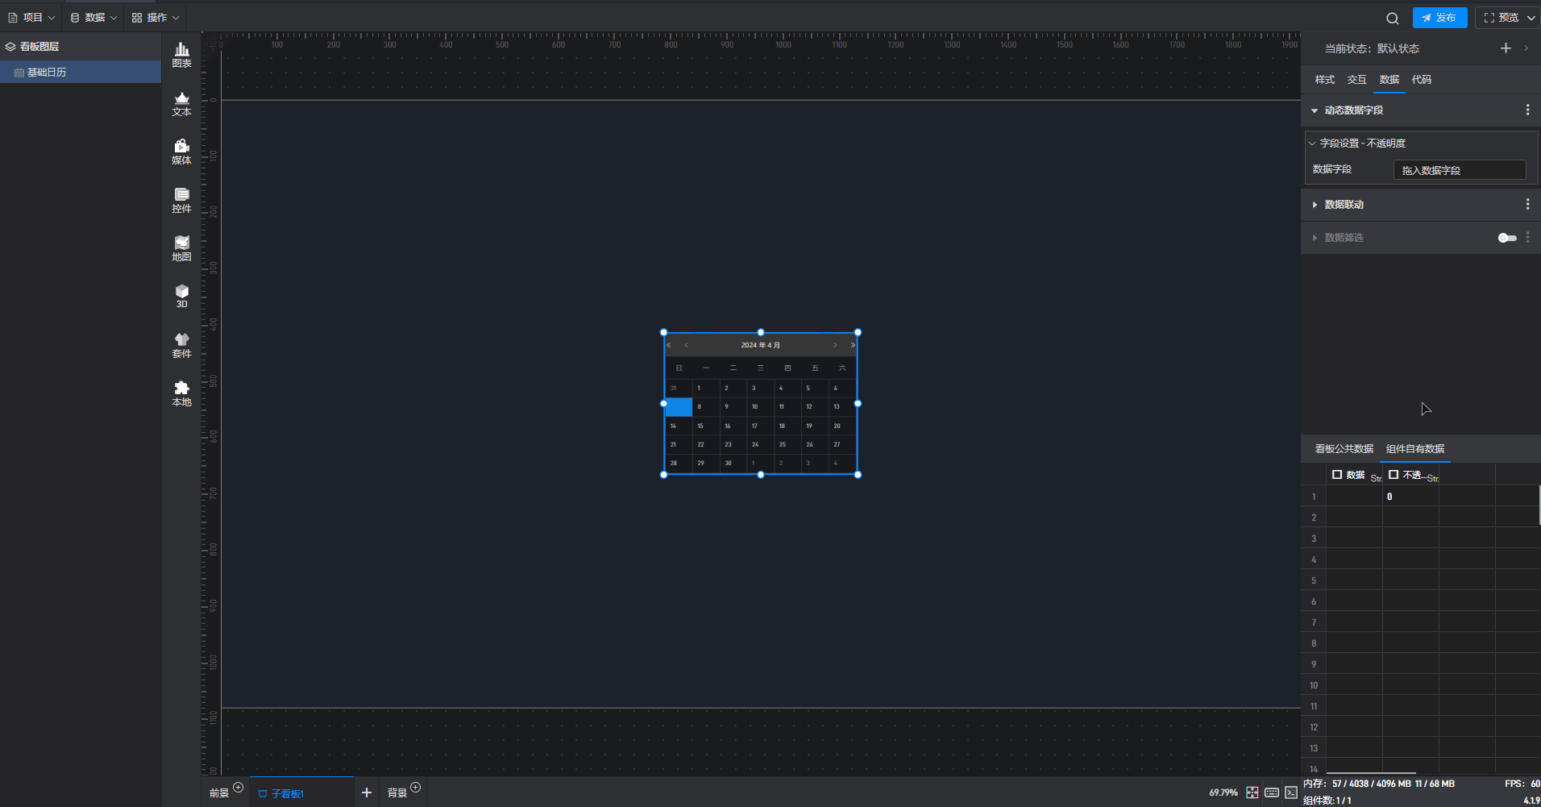Toggle the 数据筛选 switch

1506,238
